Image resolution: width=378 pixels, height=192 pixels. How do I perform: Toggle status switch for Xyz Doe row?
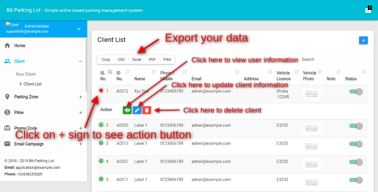tap(356, 92)
